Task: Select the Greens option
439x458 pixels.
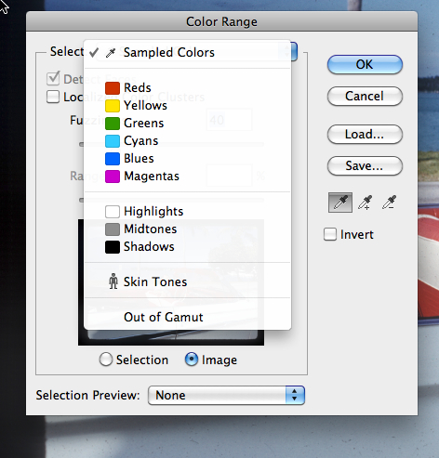Action: (187, 124)
